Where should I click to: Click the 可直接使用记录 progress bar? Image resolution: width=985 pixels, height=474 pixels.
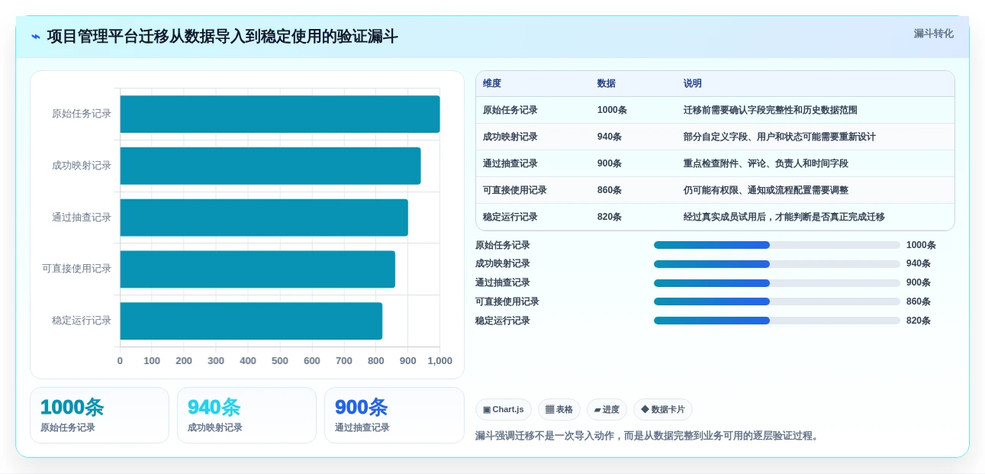click(x=777, y=301)
